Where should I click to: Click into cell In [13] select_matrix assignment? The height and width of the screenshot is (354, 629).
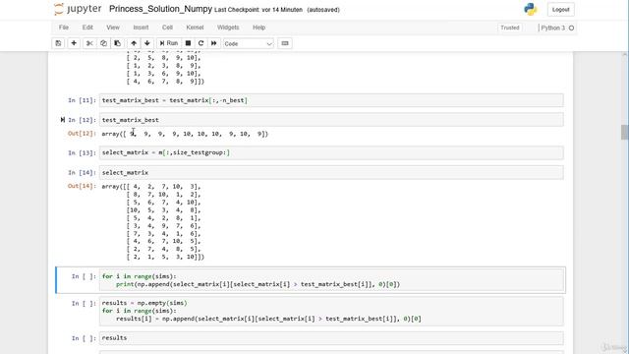(331, 152)
